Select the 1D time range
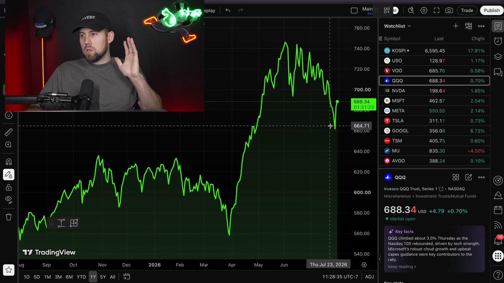The height and width of the screenshot is (283, 504). 26,277
